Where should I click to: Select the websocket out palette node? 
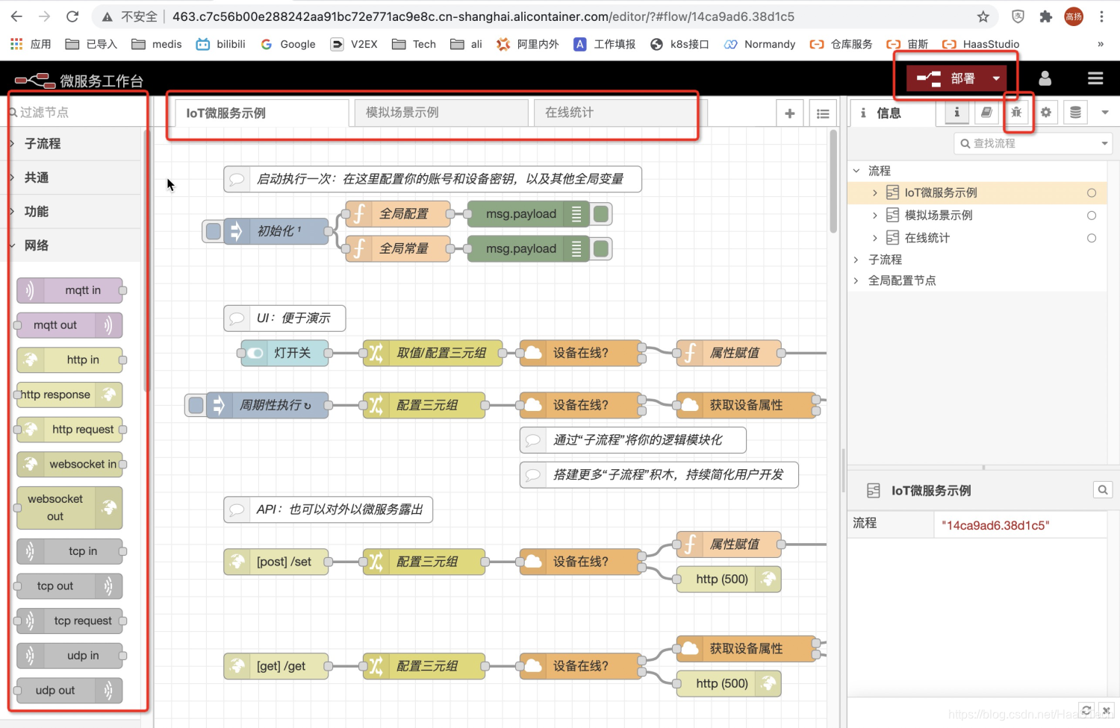(x=70, y=508)
